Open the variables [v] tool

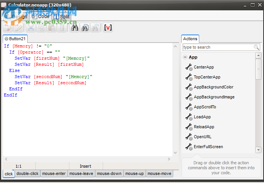(108, 28)
